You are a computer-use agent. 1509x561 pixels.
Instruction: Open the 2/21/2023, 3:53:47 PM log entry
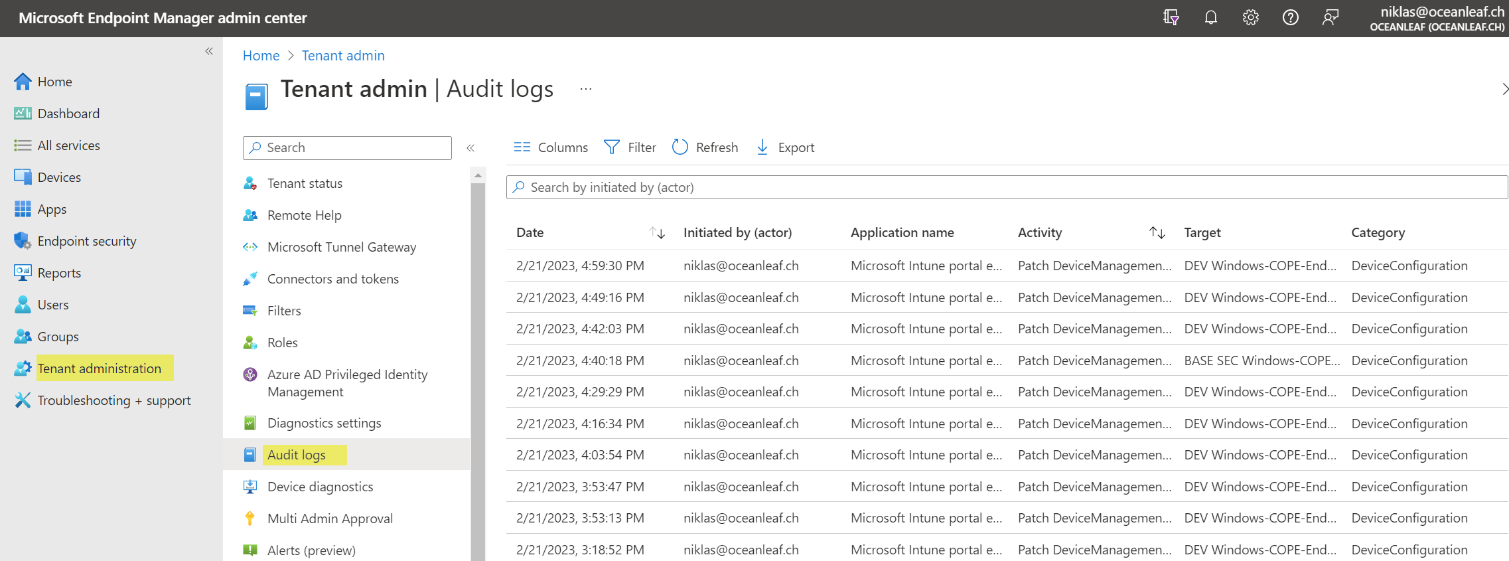(x=1007, y=487)
